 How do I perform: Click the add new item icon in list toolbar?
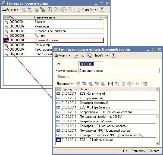pyautogui.click(x=24, y=10)
